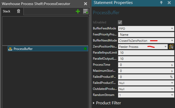Click the ParallelInputLimit value field
The width and height of the screenshot is (175, 108).
pos(146,53)
